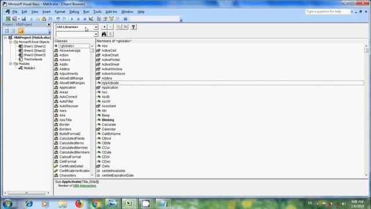The width and height of the screenshot is (371, 209).
Task: Click Copy to Clipboard icon in Object Browser
Action: click(119, 27)
